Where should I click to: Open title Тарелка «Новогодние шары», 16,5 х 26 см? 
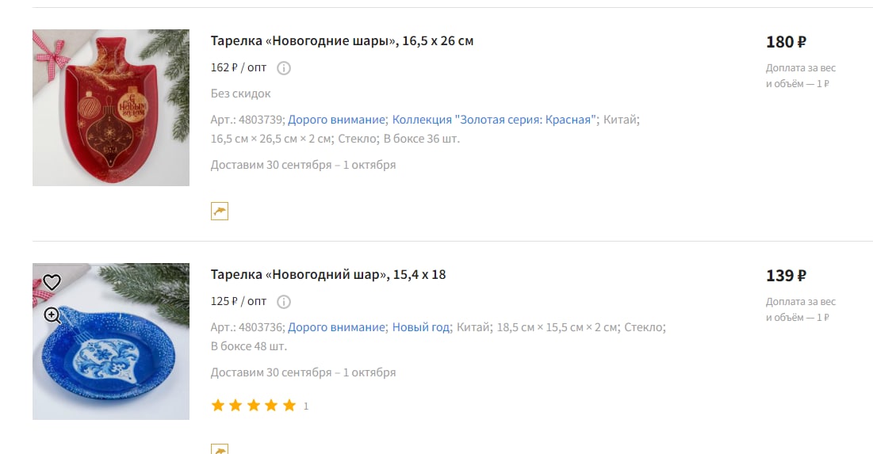coord(342,40)
